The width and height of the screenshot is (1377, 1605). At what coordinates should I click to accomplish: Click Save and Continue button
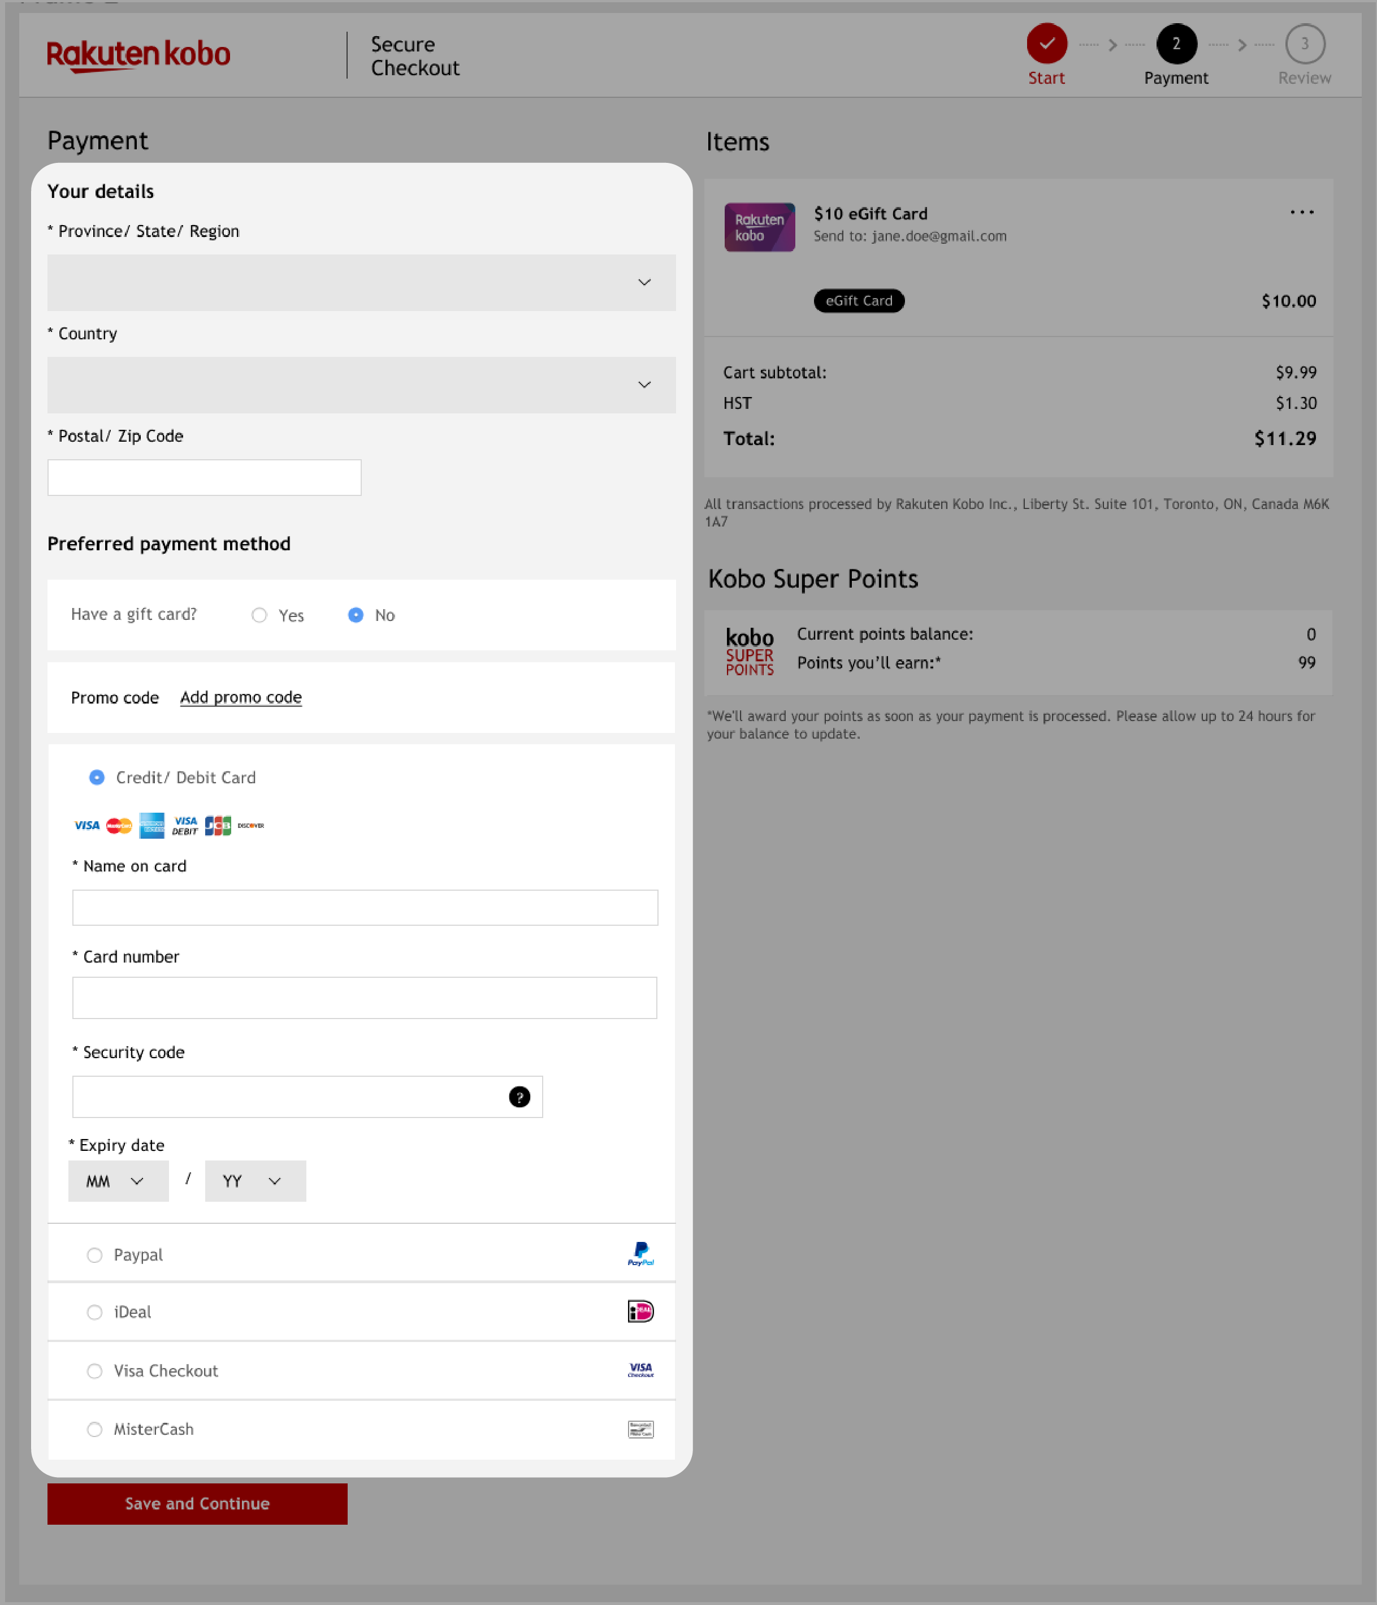tap(197, 1503)
